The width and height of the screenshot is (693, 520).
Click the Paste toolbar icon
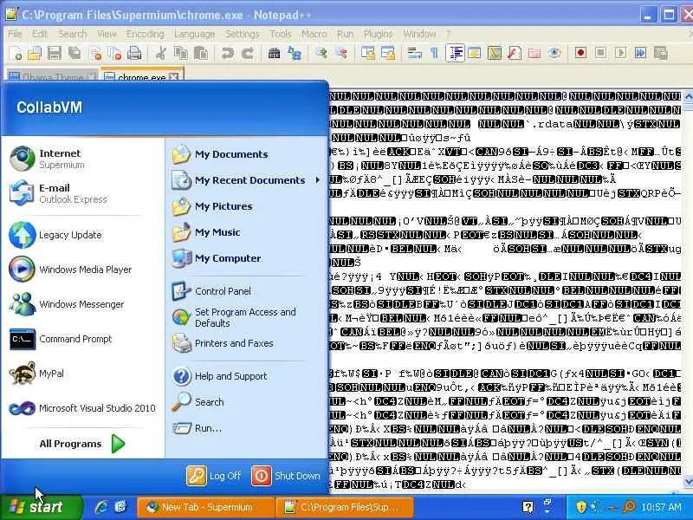point(201,54)
